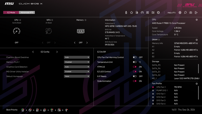This screenshot has width=202, height=114.
Task: Open the Fan Profile settings gear
Action: tap(197, 84)
